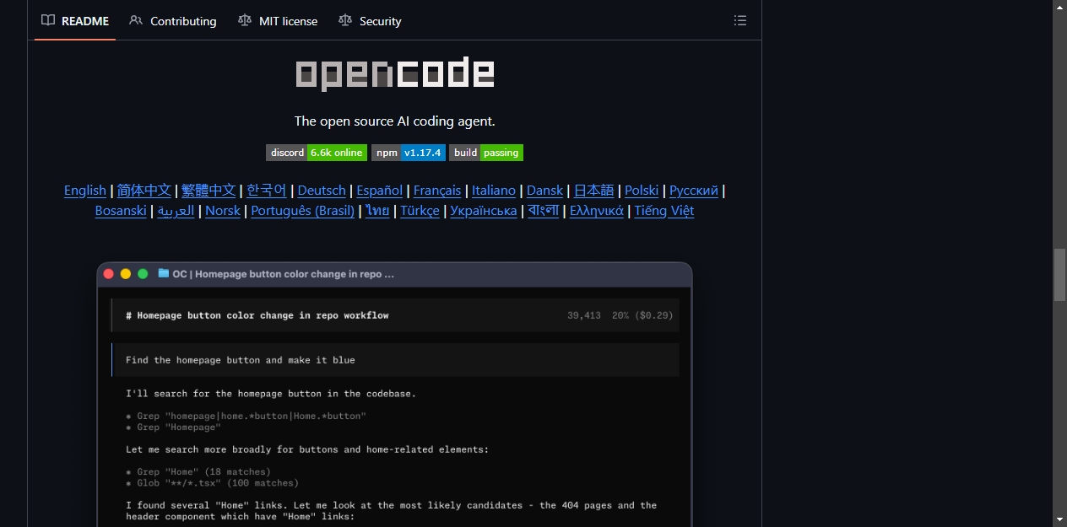The width and height of the screenshot is (1067, 527).
Task: Open the Italiano language link
Action: point(494,191)
